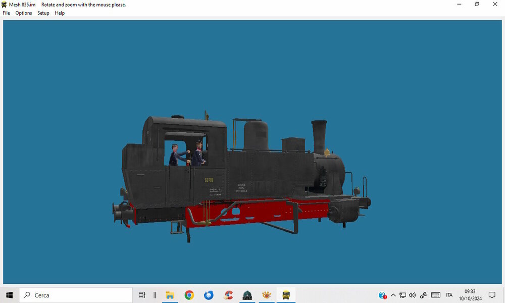Open the clock showing 09:33 10/10/2024
Viewport: 505px width, 303px height.
click(470, 295)
